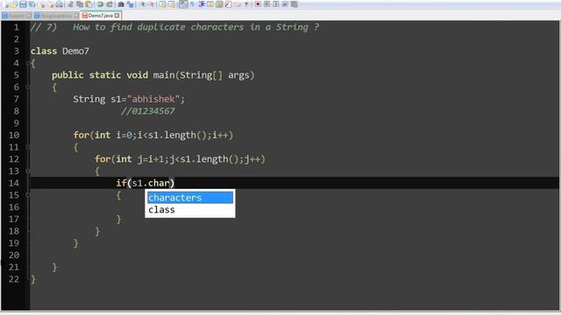The height and width of the screenshot is (315, 561).
Task: Click the Save All toolbar icon
Action: (x=32, y=4)
